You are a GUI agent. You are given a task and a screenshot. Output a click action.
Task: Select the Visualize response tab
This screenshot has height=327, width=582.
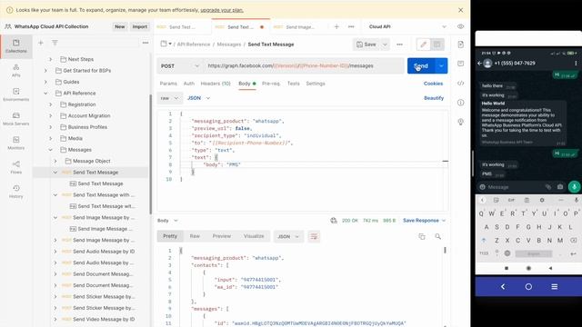pyautogui.click(x=254, y=236)
